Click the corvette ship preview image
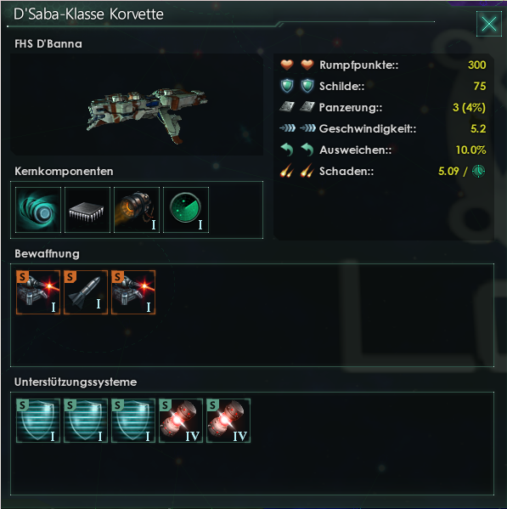Image resolution: width=507 pixels, height=509 pixels. click(137, 105)
